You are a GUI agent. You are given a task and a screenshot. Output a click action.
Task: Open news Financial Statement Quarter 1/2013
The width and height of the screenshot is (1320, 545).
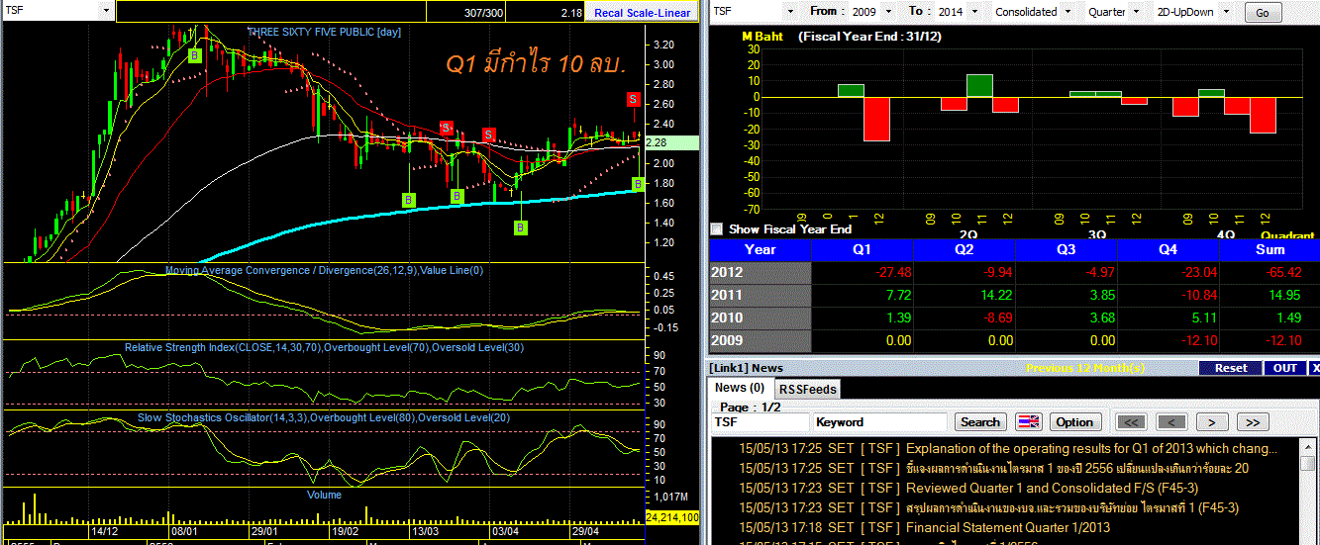pos(1007,527)
